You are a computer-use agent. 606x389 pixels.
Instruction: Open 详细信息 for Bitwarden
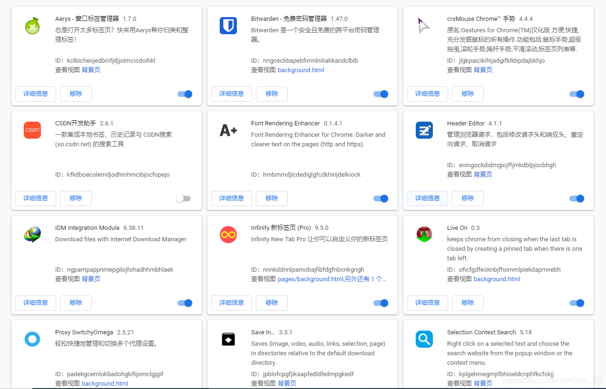tap(232, 94)
